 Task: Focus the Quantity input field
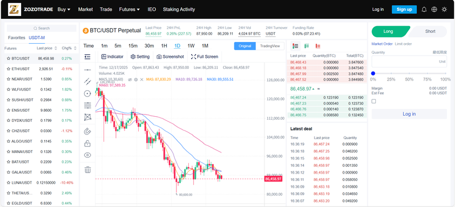[x=409, y=62]
